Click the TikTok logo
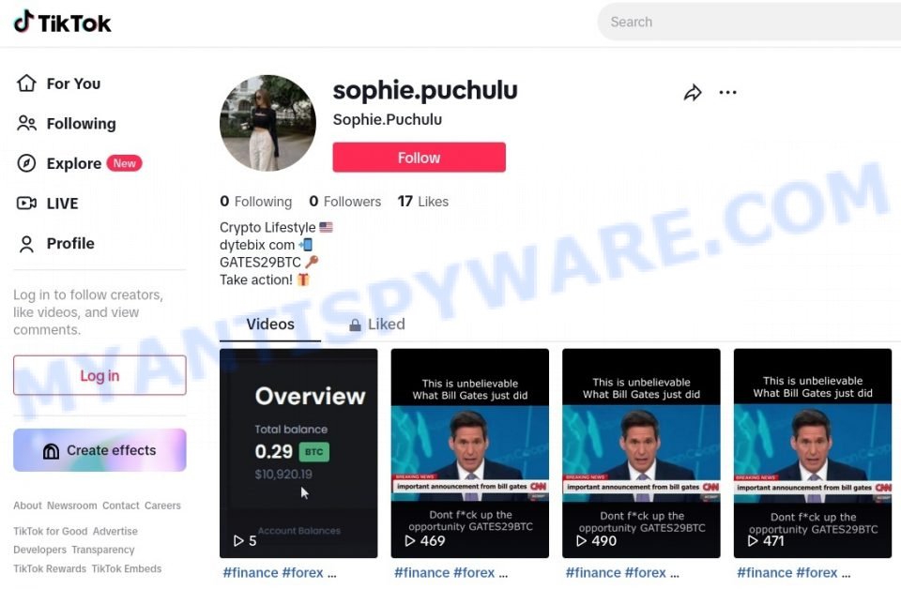901x589 pixels. click(x=62, y=23)
